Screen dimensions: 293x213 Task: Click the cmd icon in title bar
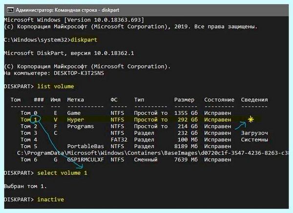click(10, 10)
